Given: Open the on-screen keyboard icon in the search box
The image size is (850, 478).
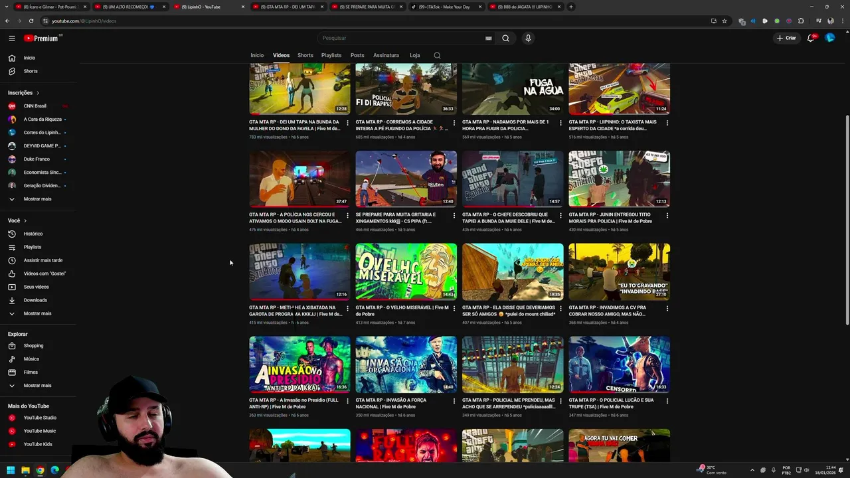Looking at the screenshot, I should pos(488,39).
